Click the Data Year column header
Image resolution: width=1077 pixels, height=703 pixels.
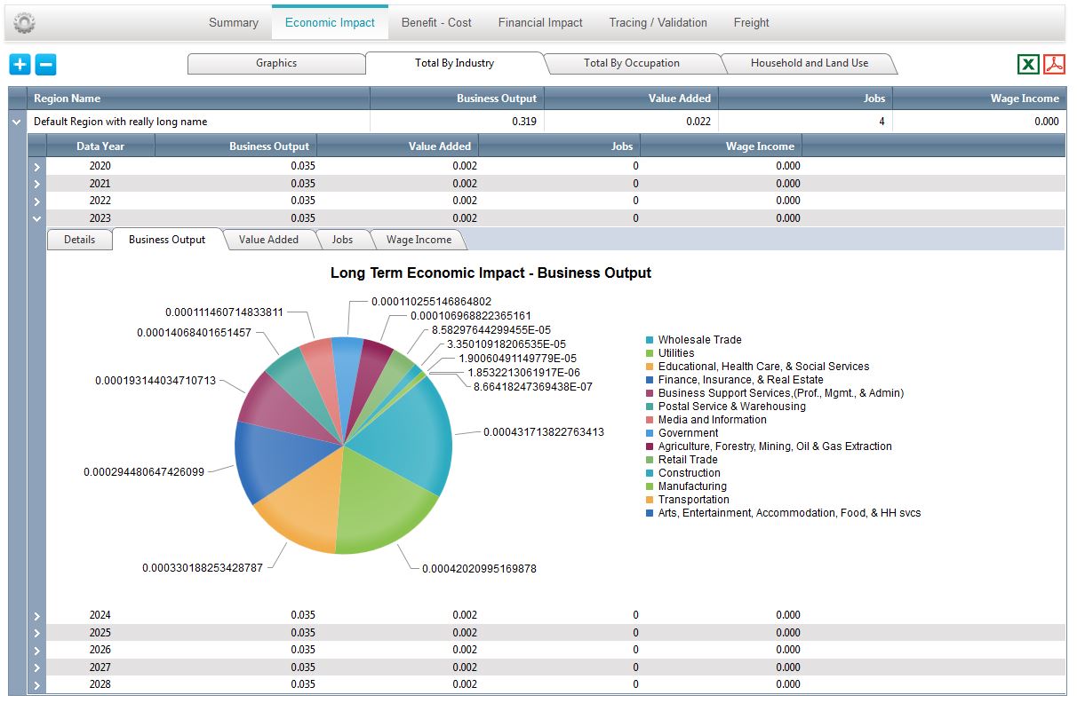tap(100, 146)
